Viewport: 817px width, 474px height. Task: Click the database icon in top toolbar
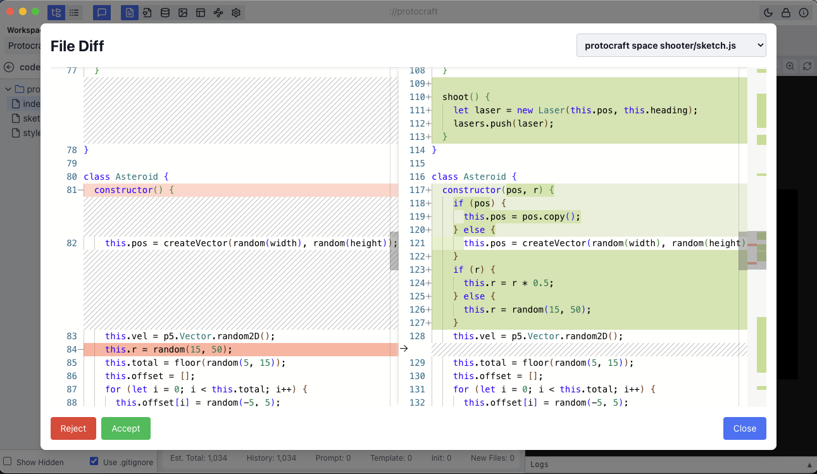(x=165, y=13)
